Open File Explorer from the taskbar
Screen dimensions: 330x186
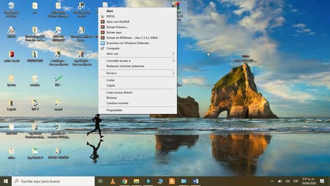click(x=136, y=181)
